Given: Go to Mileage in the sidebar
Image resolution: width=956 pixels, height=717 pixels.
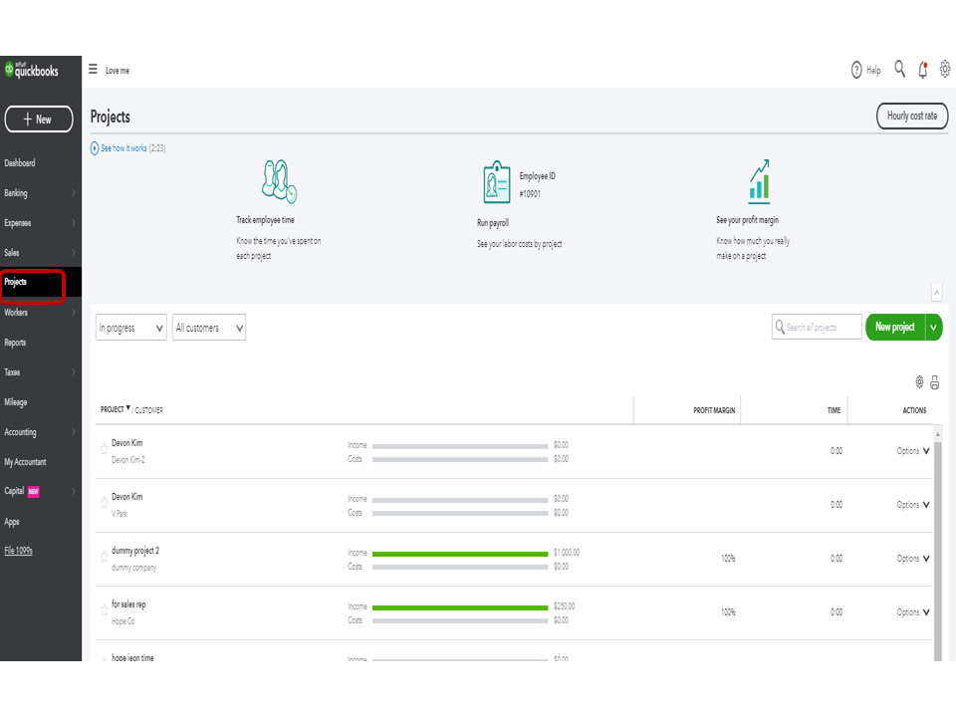Looking at the screenshot, I should coord(16,402).
